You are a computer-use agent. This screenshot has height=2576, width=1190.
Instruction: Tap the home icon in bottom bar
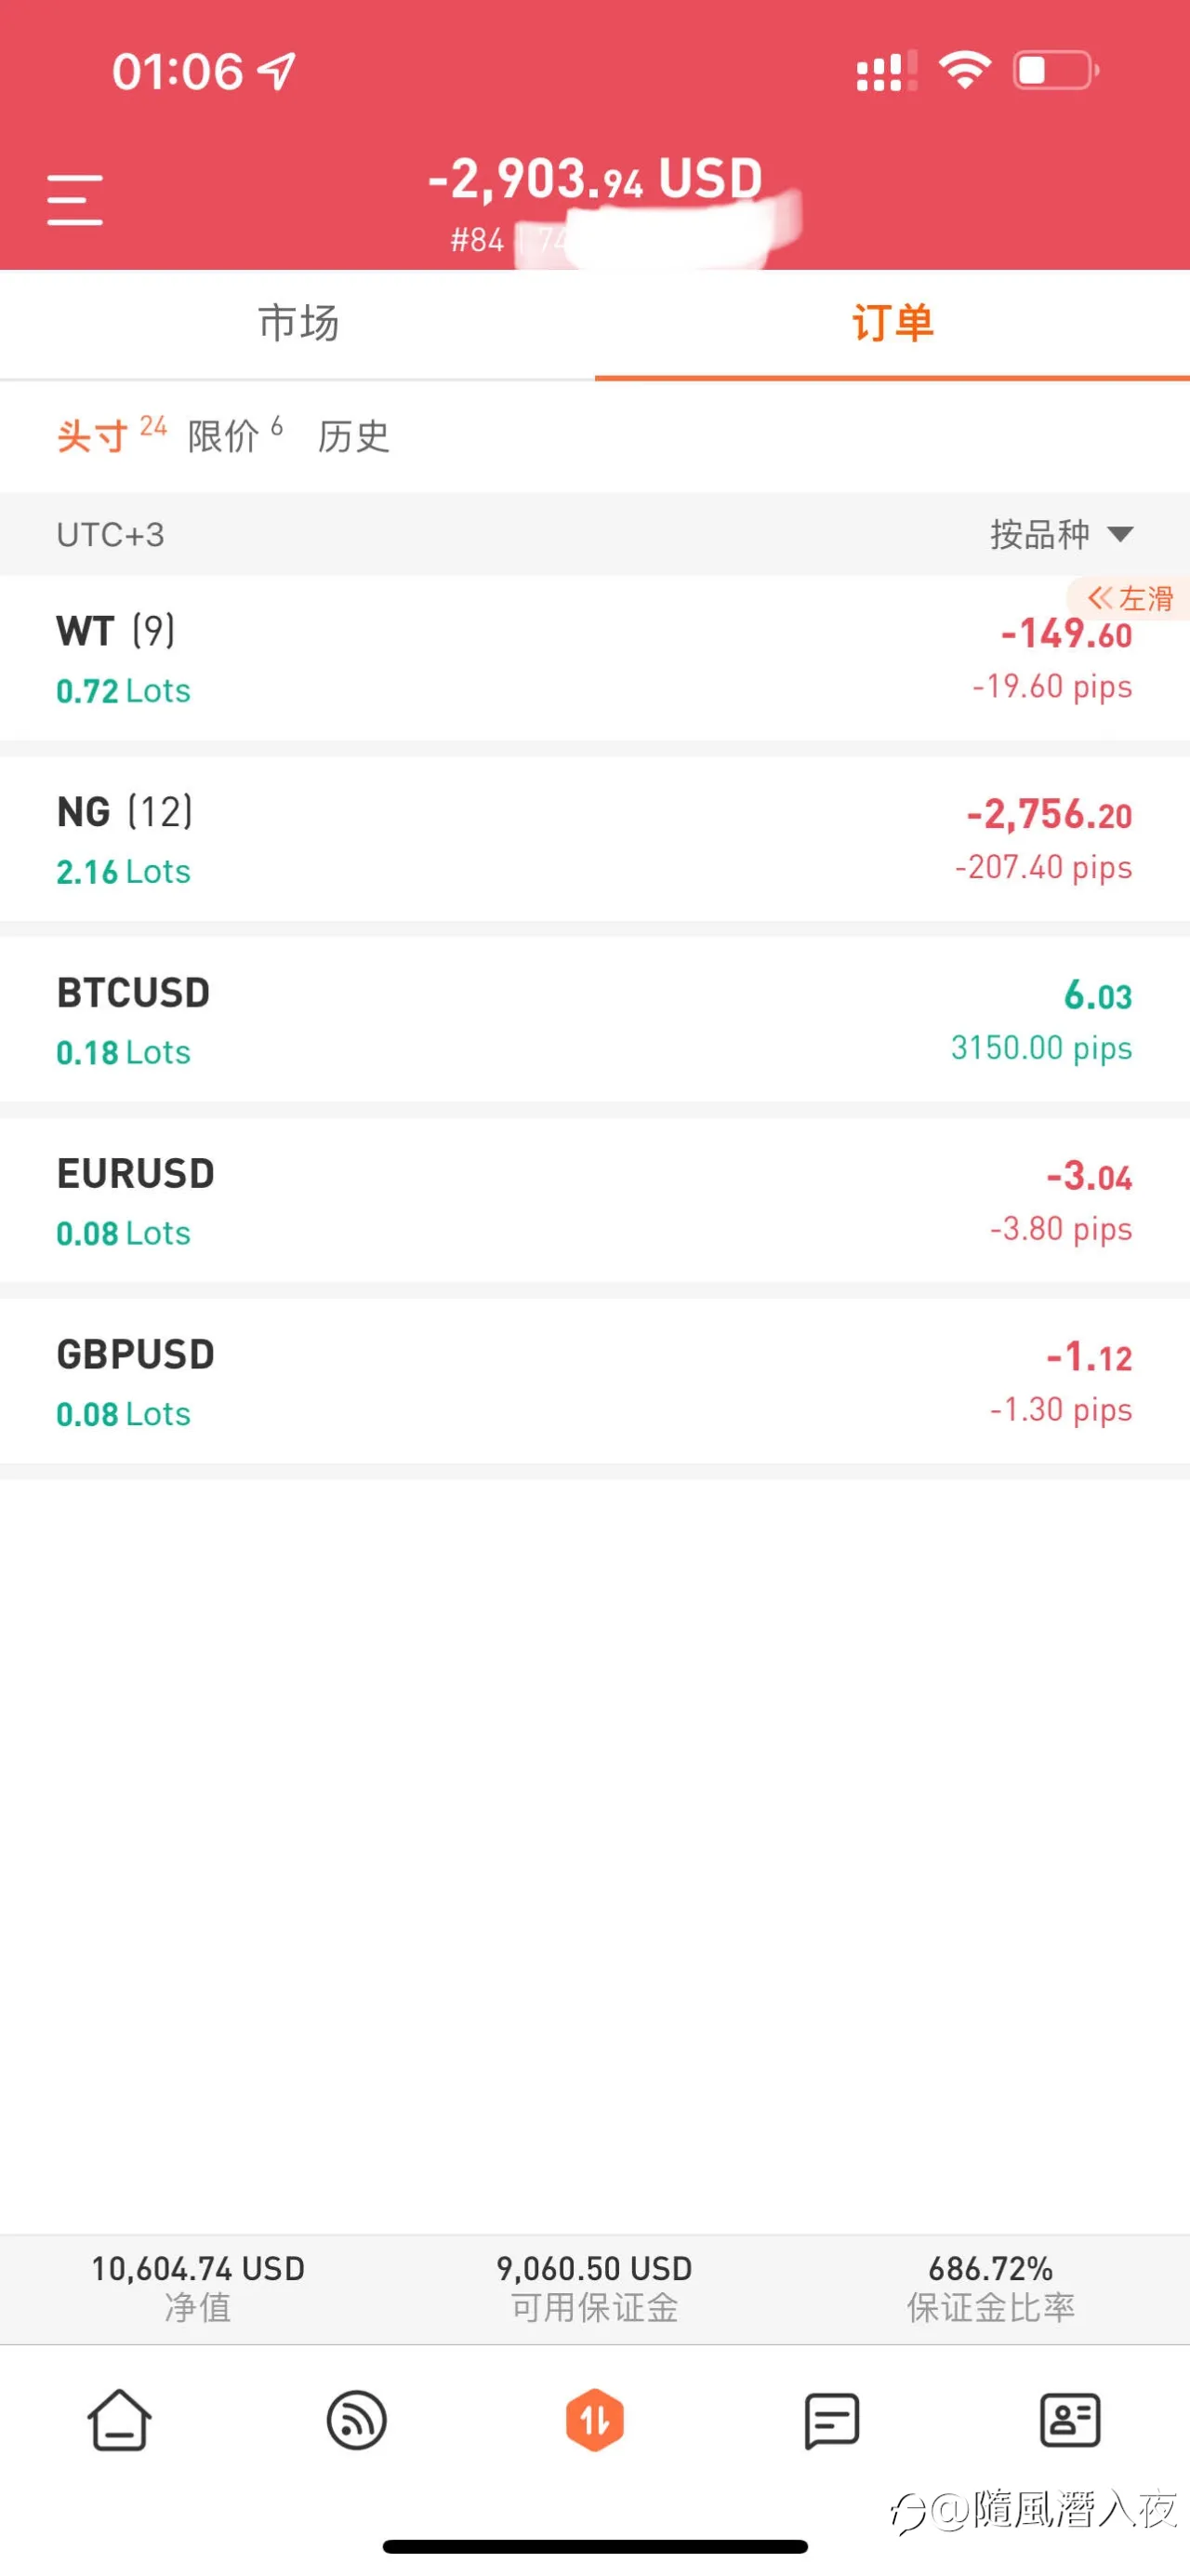[x=119, y=2420]
